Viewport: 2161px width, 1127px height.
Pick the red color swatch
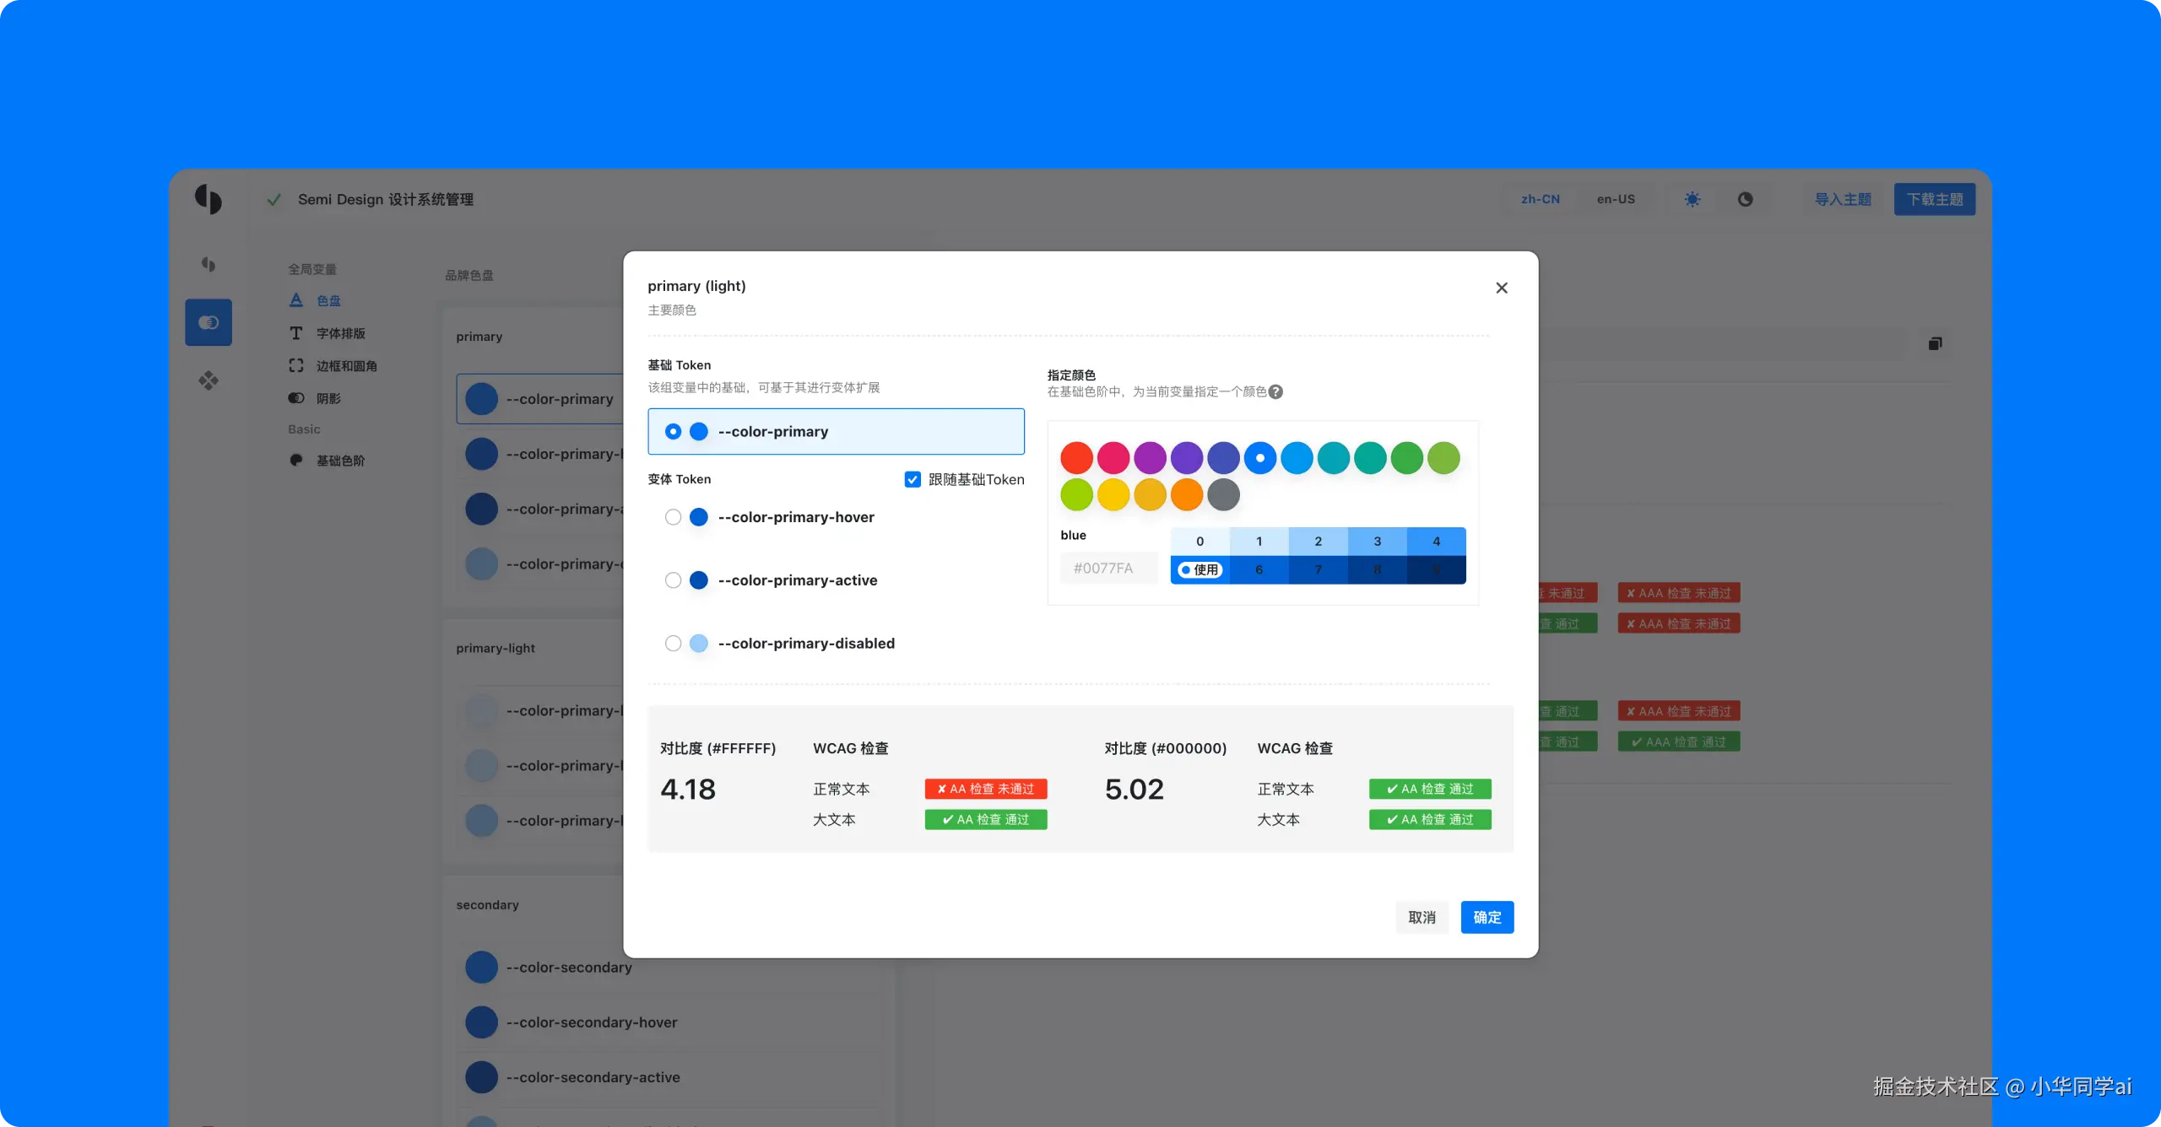coord(1076,458)
